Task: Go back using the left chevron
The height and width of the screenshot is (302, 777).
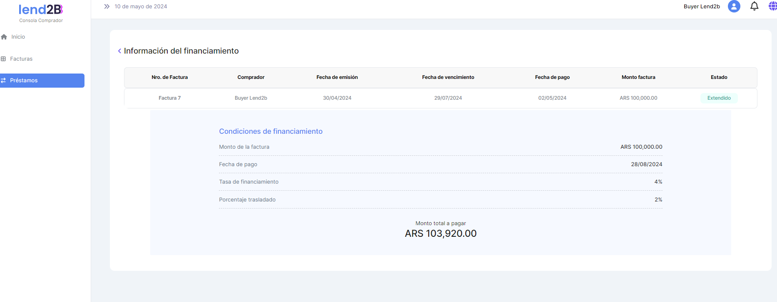Action: click(x=119, y=51)
